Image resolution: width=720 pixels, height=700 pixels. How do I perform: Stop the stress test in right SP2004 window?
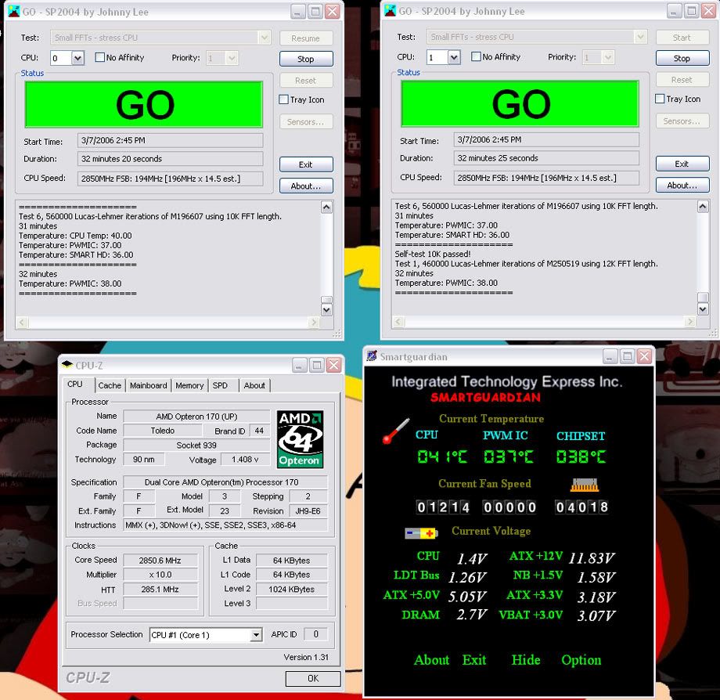(x=682, y=58)
